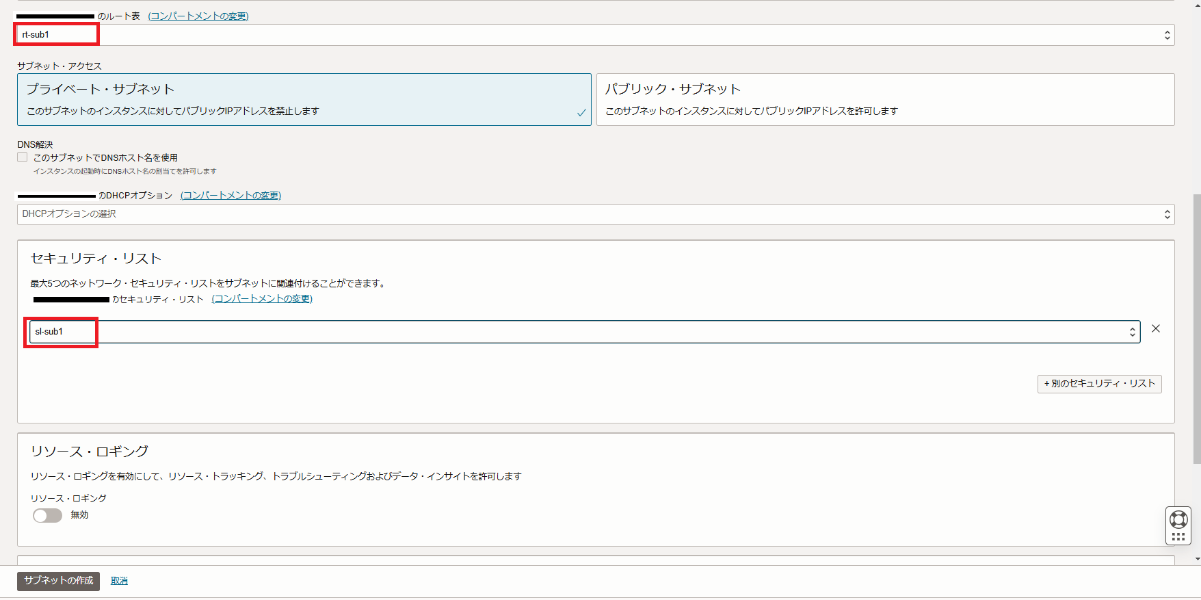1201x600 pixels.
Task: Click route table コンパートメントの変更 link
Action: [x=198, y=16]
